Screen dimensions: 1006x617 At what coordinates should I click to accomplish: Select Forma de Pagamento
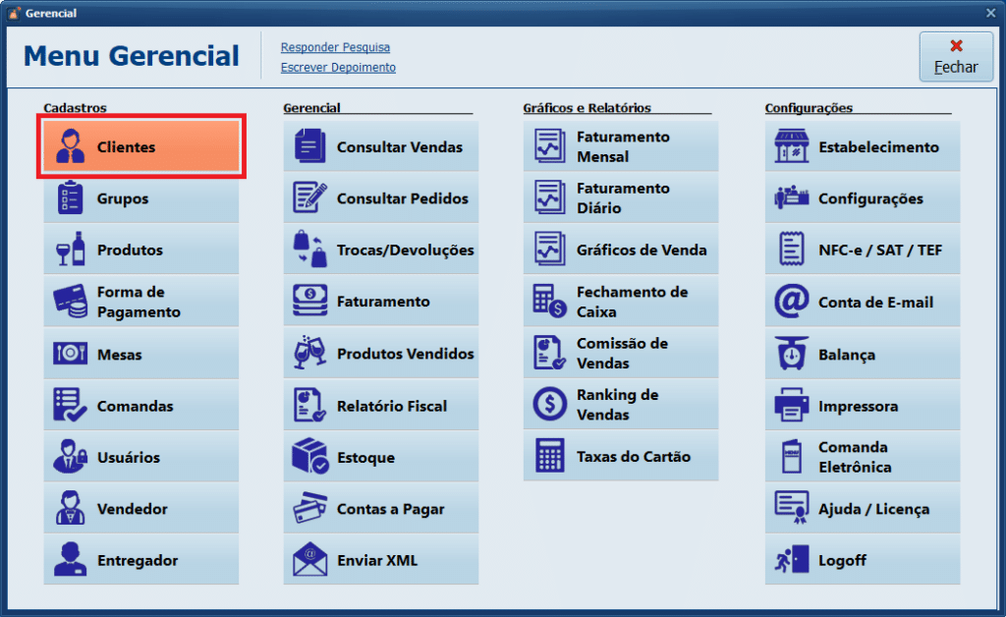pos(140,302)
